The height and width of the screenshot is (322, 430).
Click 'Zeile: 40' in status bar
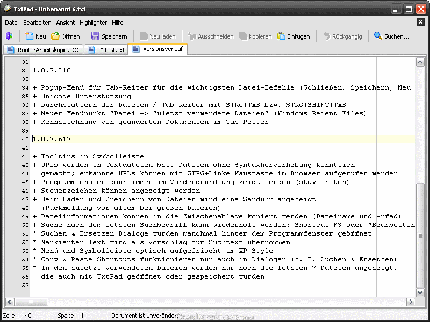[17, 316]
